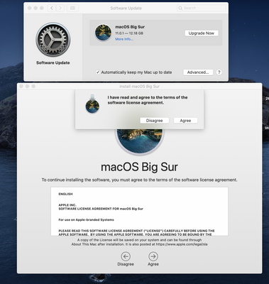
Task: Click 'For use on Apple-branded Systems' text
Action: pyautogui.click(x=86, y=220)
